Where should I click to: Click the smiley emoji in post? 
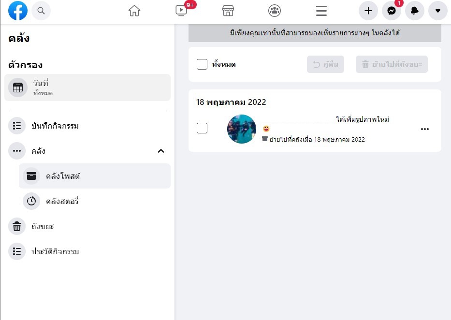[x=266, y=129]
